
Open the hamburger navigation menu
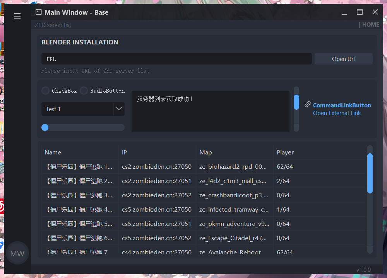[17, 16]
